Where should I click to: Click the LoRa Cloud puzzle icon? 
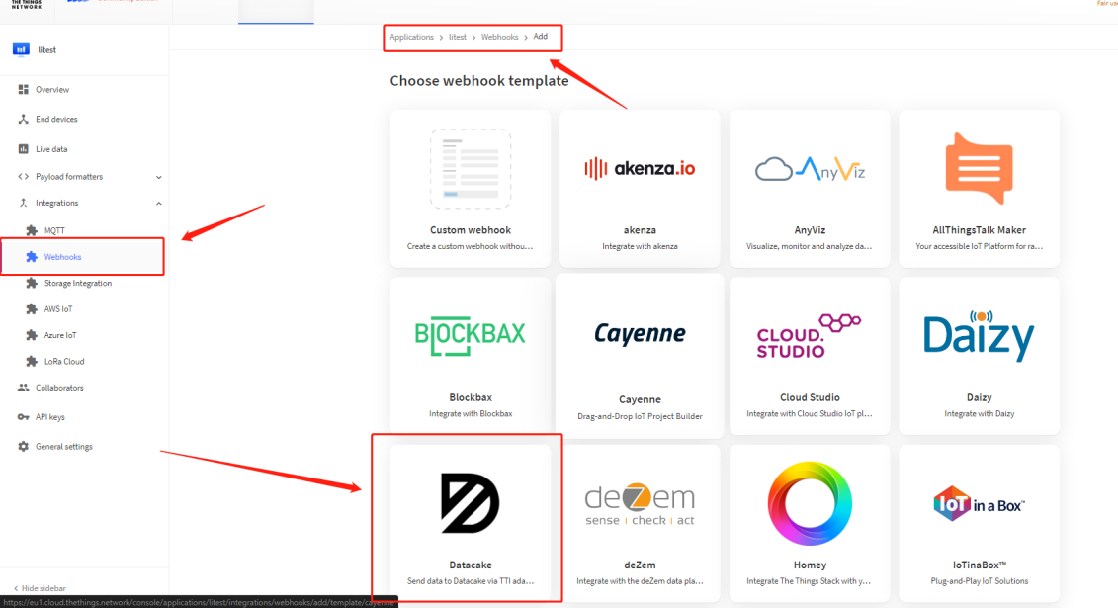coord(32,362)
